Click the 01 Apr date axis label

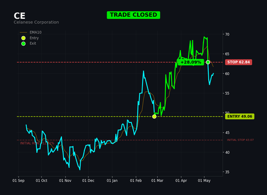(181, 181)
